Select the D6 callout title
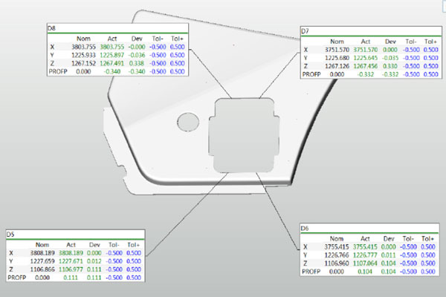Image resolution: width=446 pixels, height=297 pixels. coord(305,227)
